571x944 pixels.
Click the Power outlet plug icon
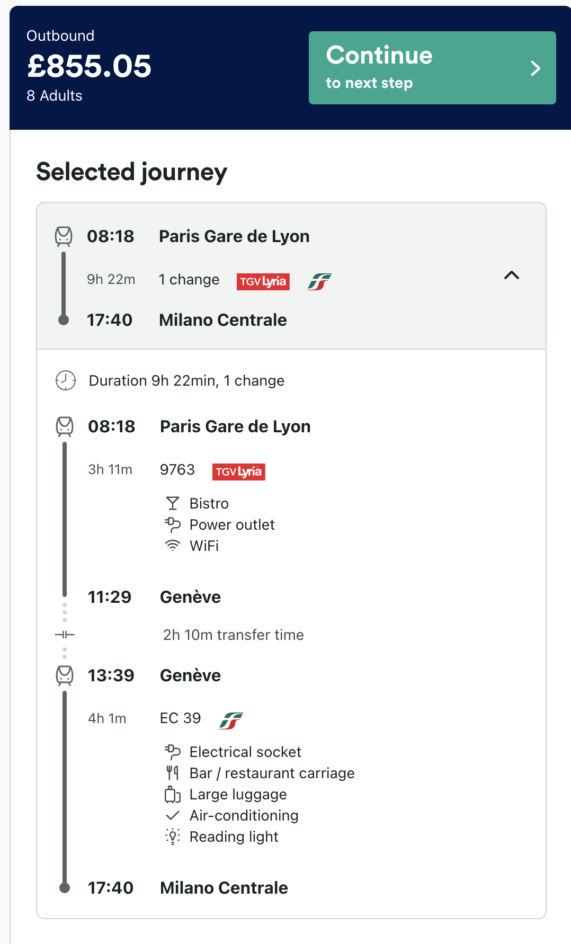point(173,524)
